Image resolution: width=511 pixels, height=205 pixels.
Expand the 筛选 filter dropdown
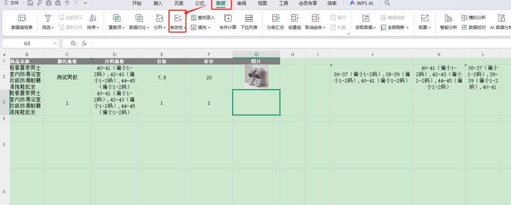[x=48, y=28]
